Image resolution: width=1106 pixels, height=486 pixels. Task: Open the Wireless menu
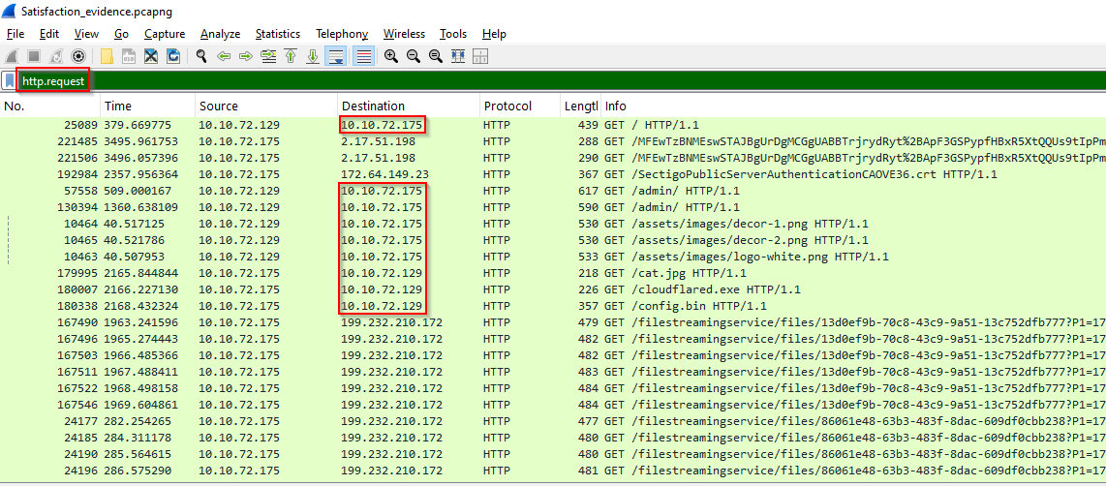tap(404, 34)
